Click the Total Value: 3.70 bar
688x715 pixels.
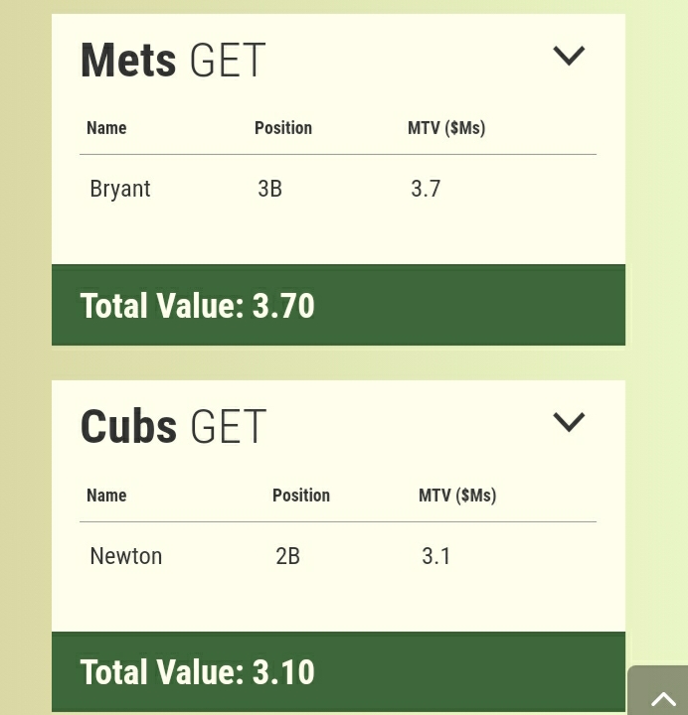tap(338, 306)
